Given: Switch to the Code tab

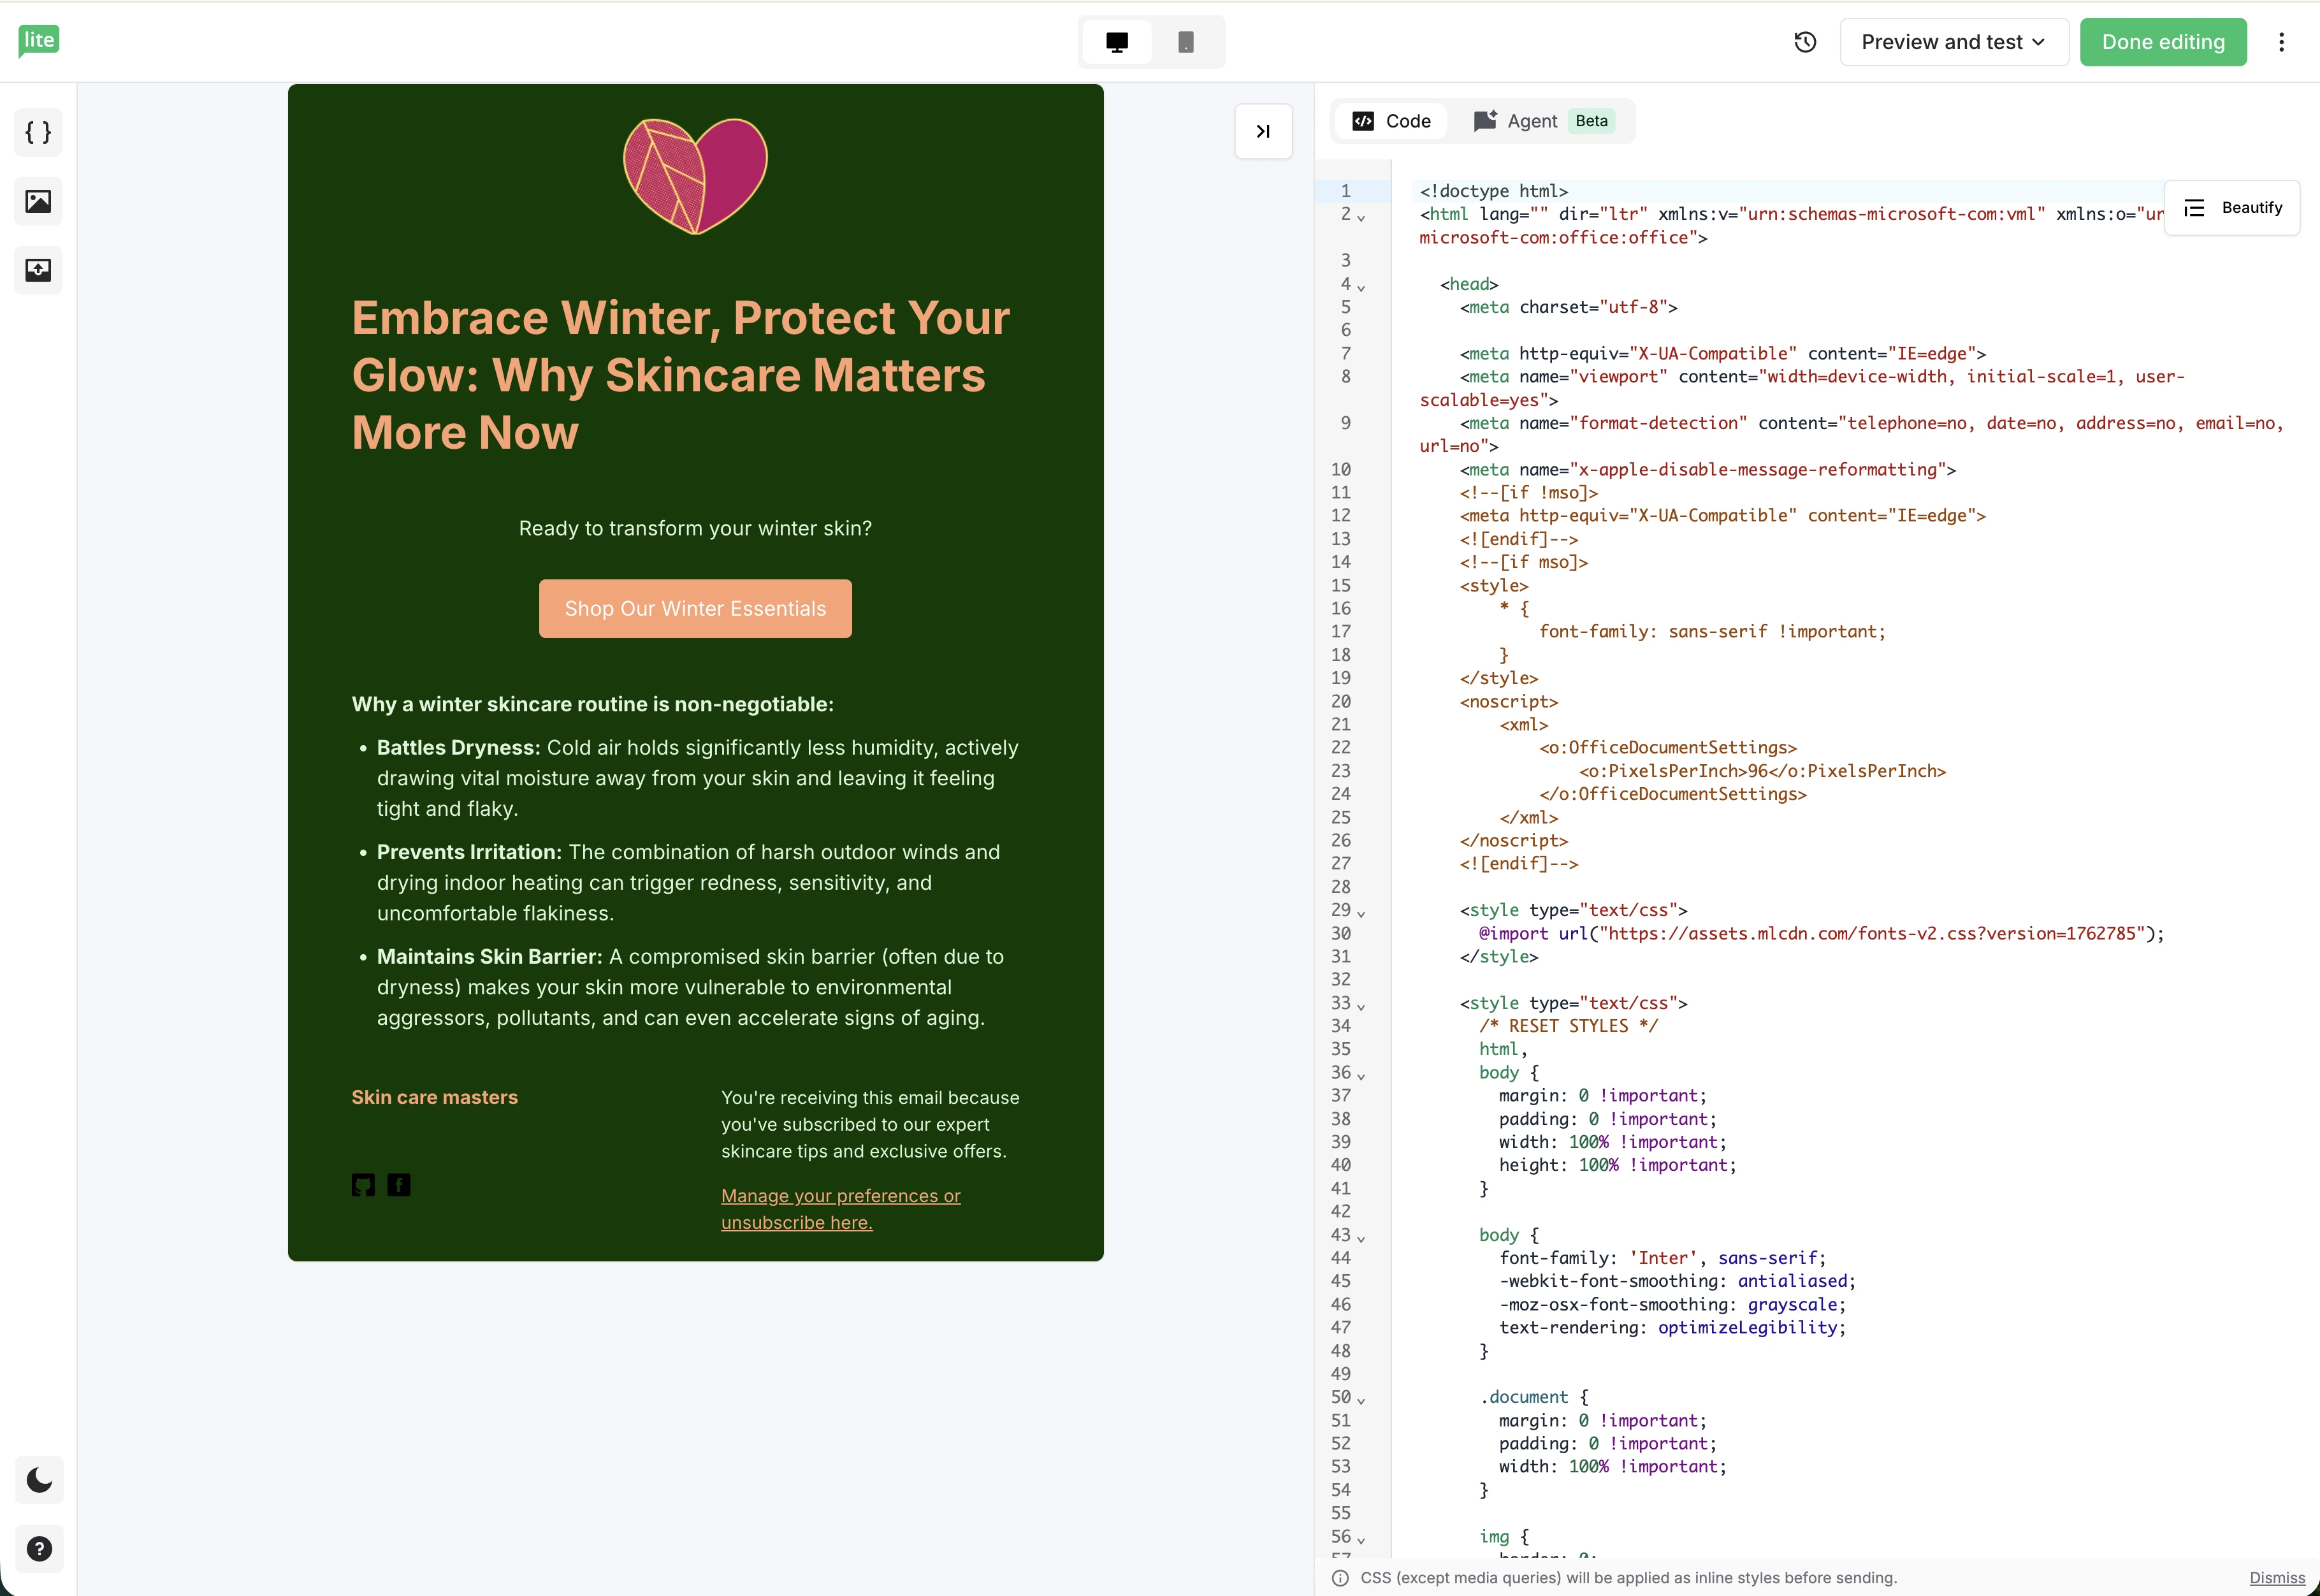Looking at the screenshot, I should point(1391,121).
